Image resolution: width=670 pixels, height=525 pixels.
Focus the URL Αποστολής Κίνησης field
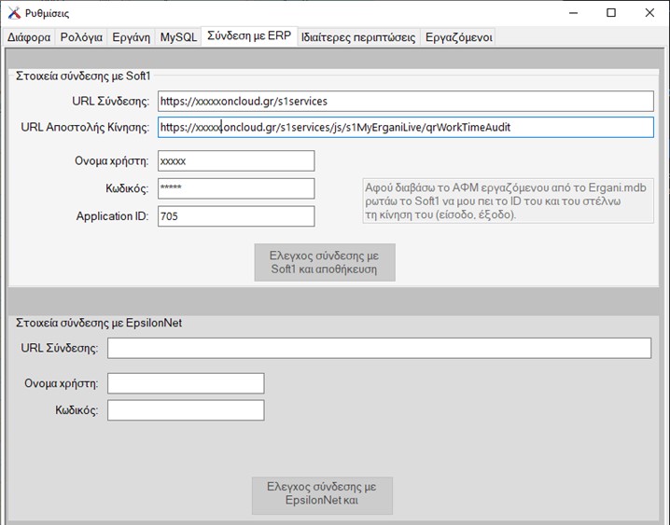pyautogui.click(x=404, y=127)
